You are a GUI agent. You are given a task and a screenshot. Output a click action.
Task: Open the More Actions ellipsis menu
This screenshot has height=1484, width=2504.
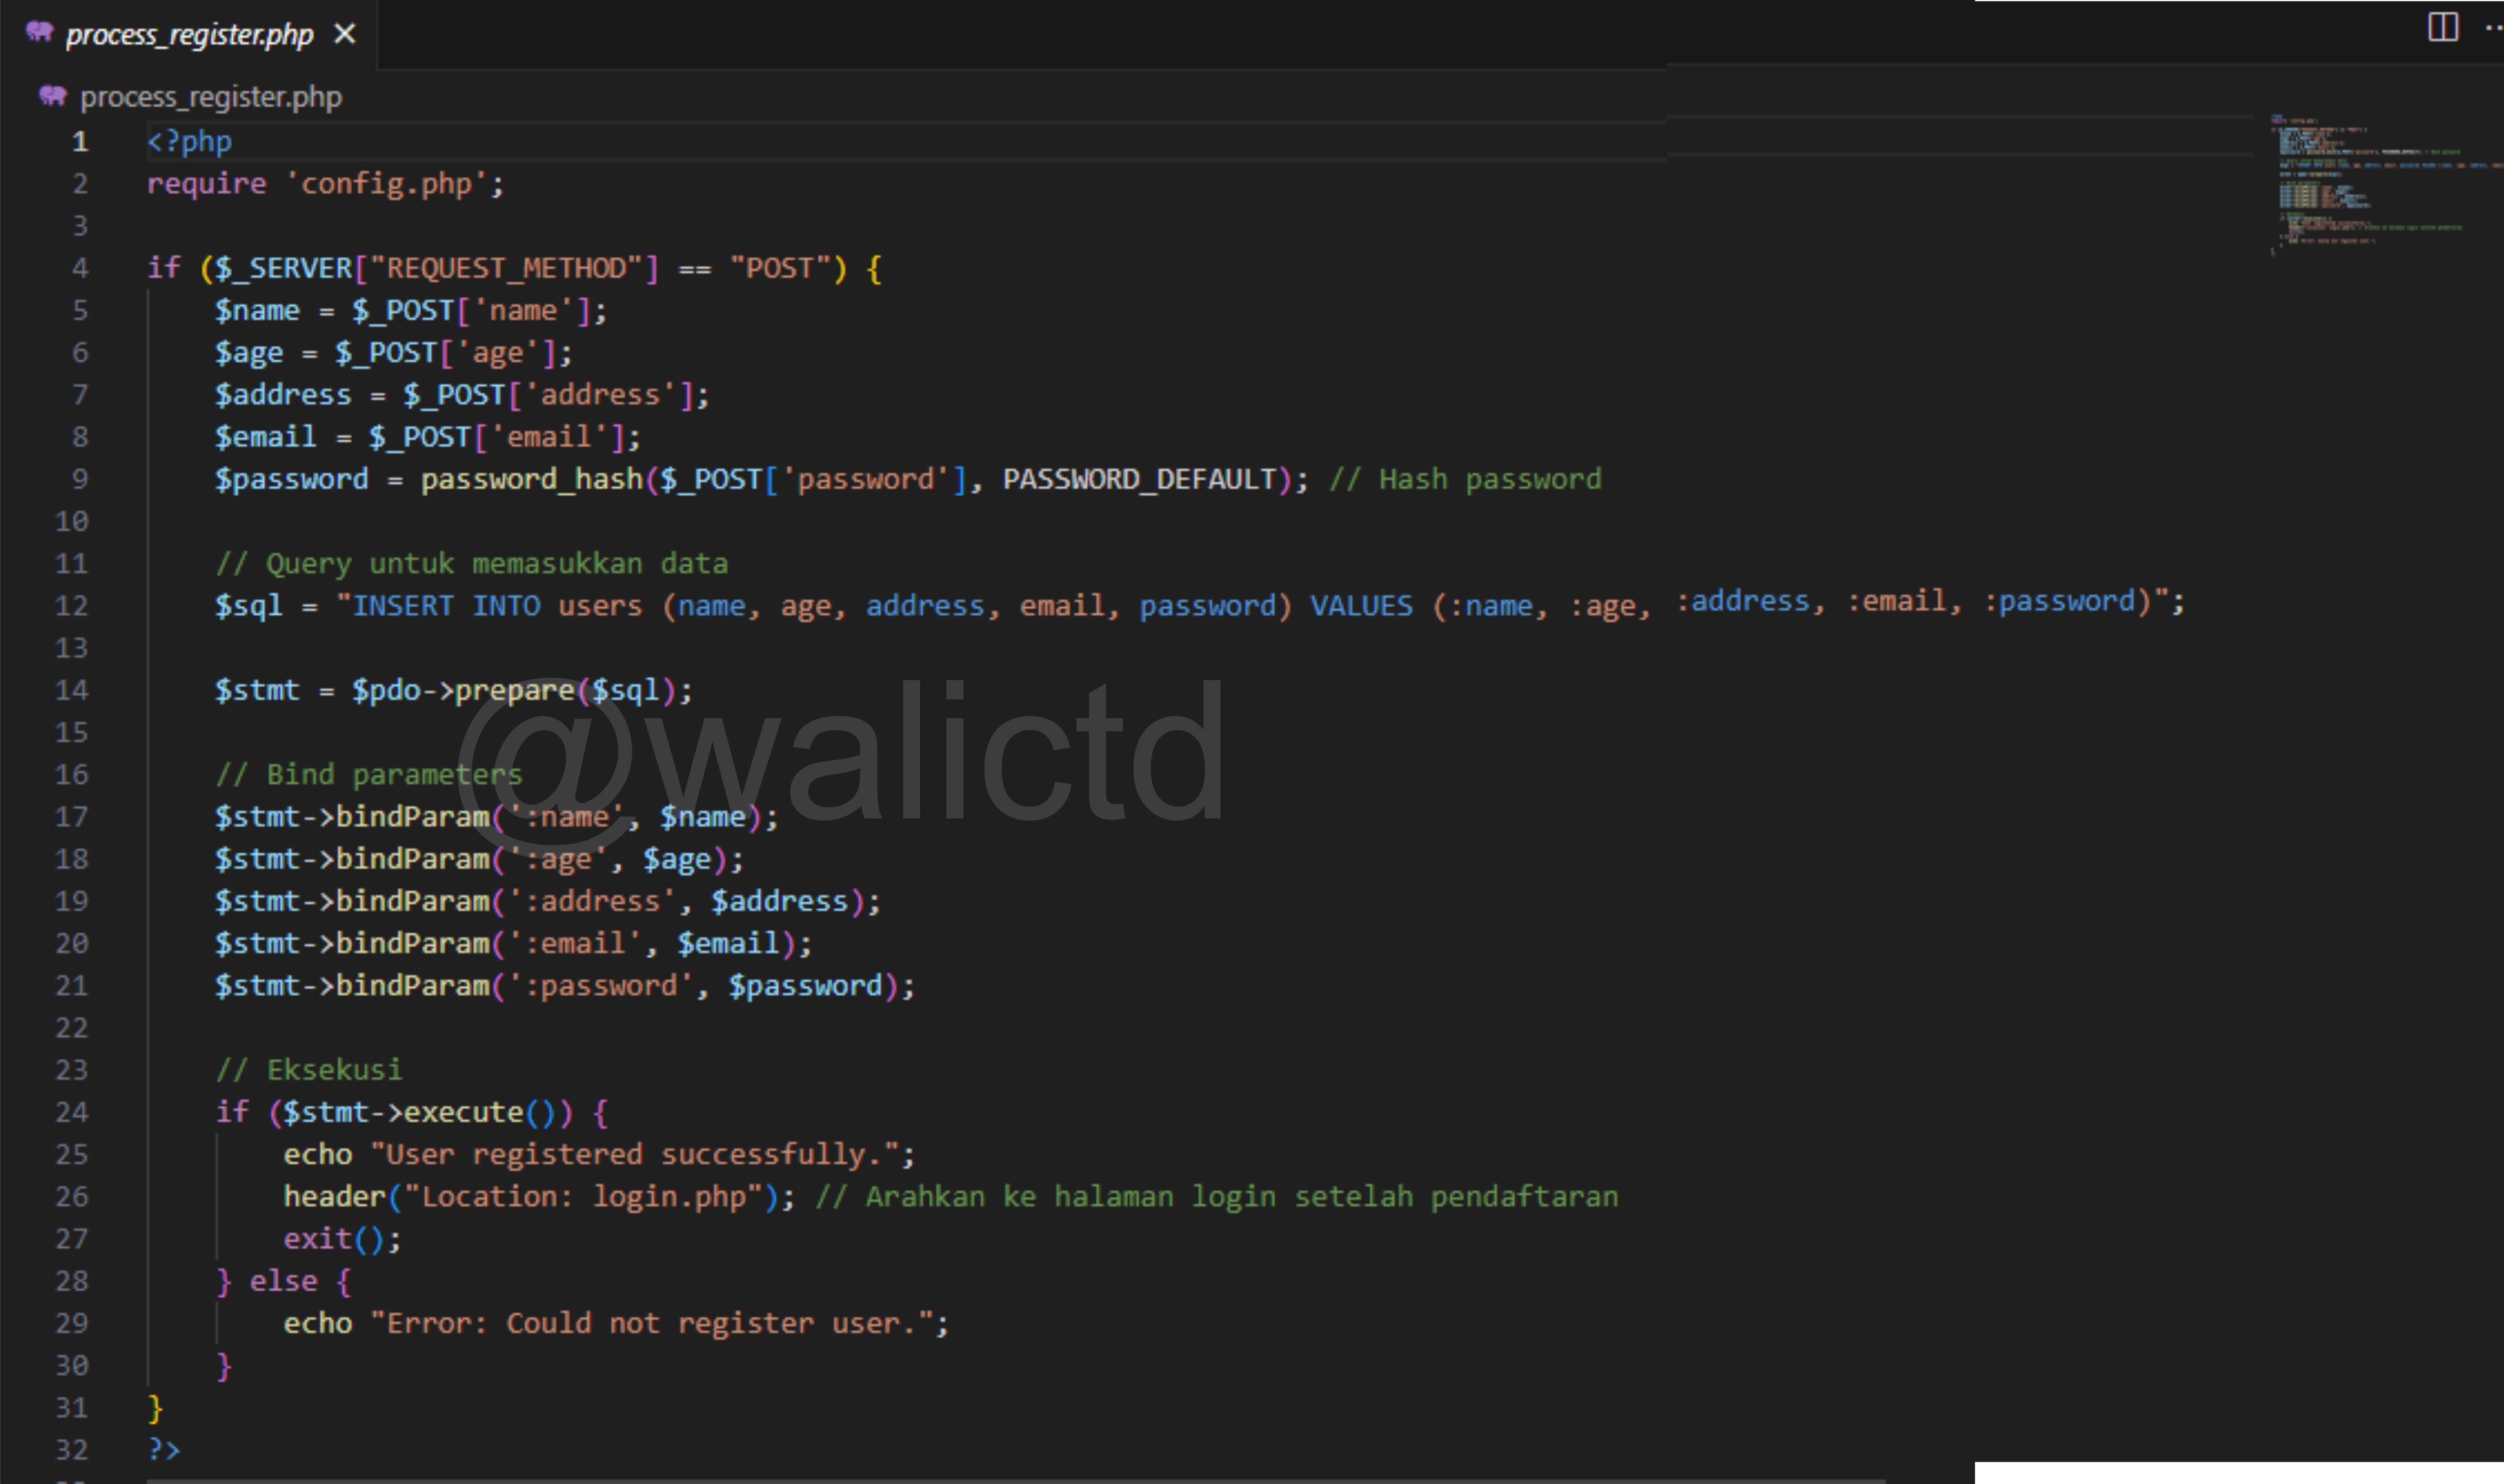pyautogui.click(x=2493, y=28)
